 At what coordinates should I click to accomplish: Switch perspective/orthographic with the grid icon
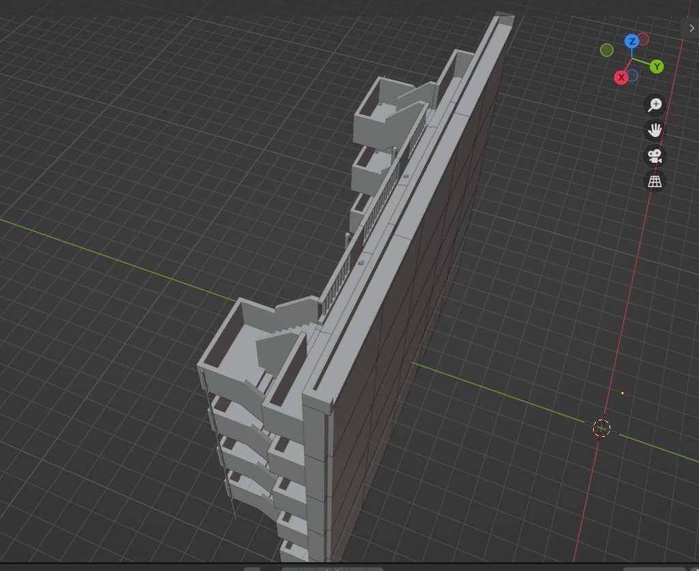click(x=655, y=181)
